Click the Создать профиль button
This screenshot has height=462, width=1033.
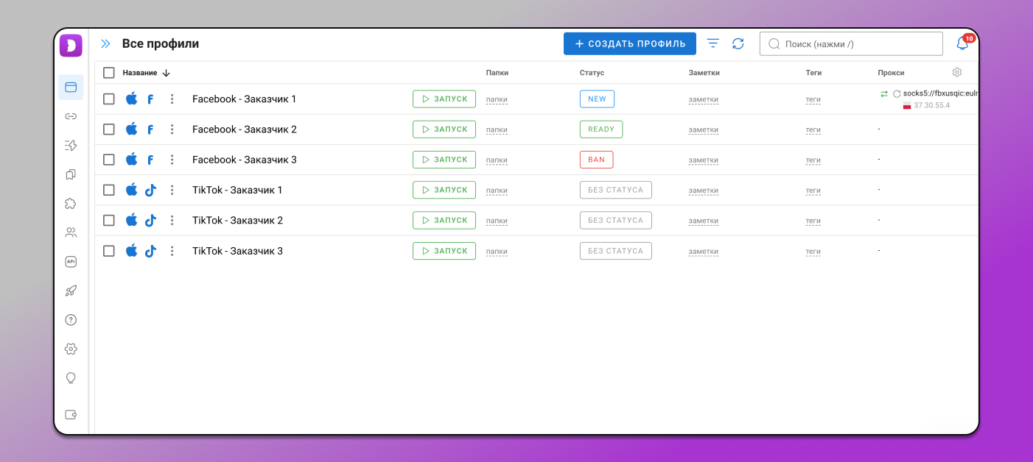pos(629,44)
